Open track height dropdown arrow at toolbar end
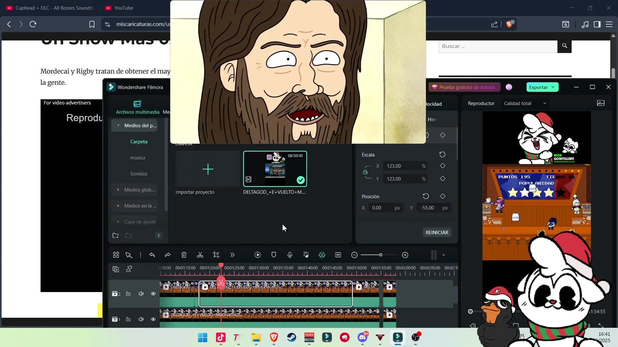 [444, 255]
